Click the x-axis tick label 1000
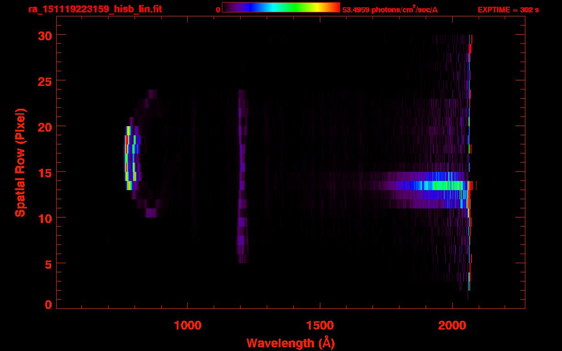 (x=188, y=325)
